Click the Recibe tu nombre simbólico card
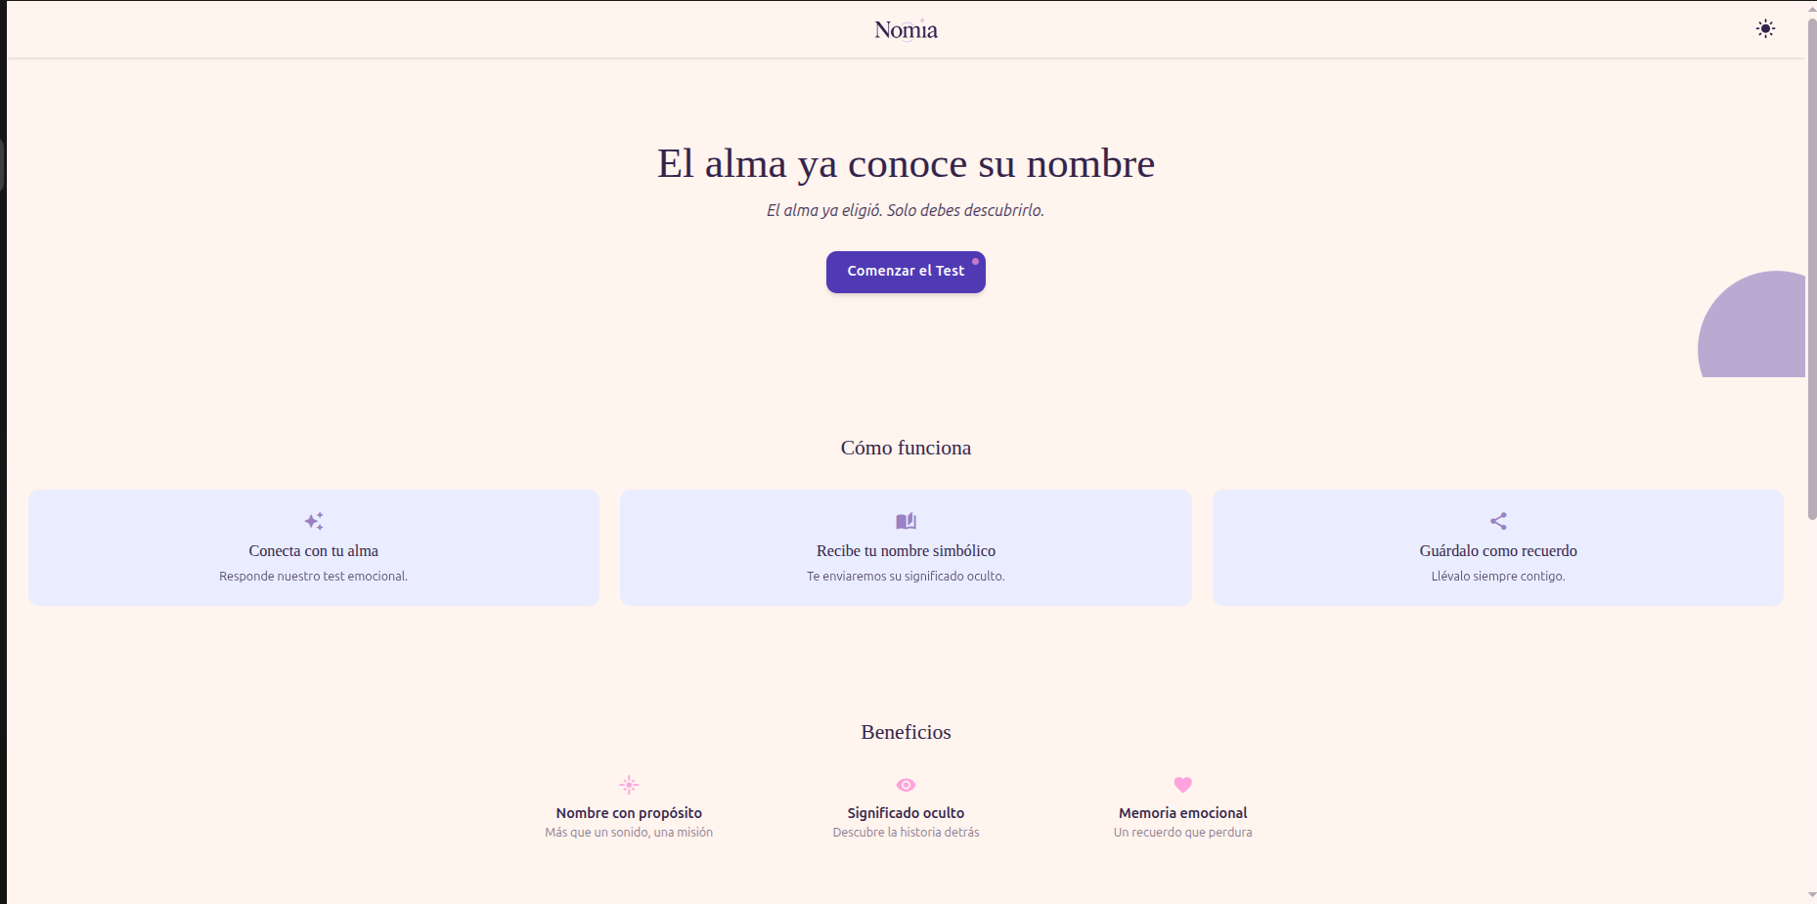The image size is (1817, 904). pyautogui.click(x=905, y=547)
